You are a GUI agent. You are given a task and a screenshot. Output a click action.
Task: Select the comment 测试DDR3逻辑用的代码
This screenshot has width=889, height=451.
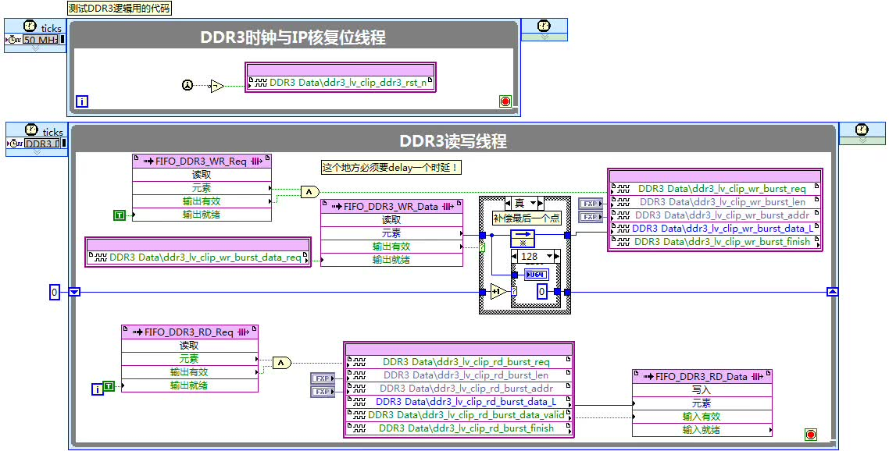point(119,8)
